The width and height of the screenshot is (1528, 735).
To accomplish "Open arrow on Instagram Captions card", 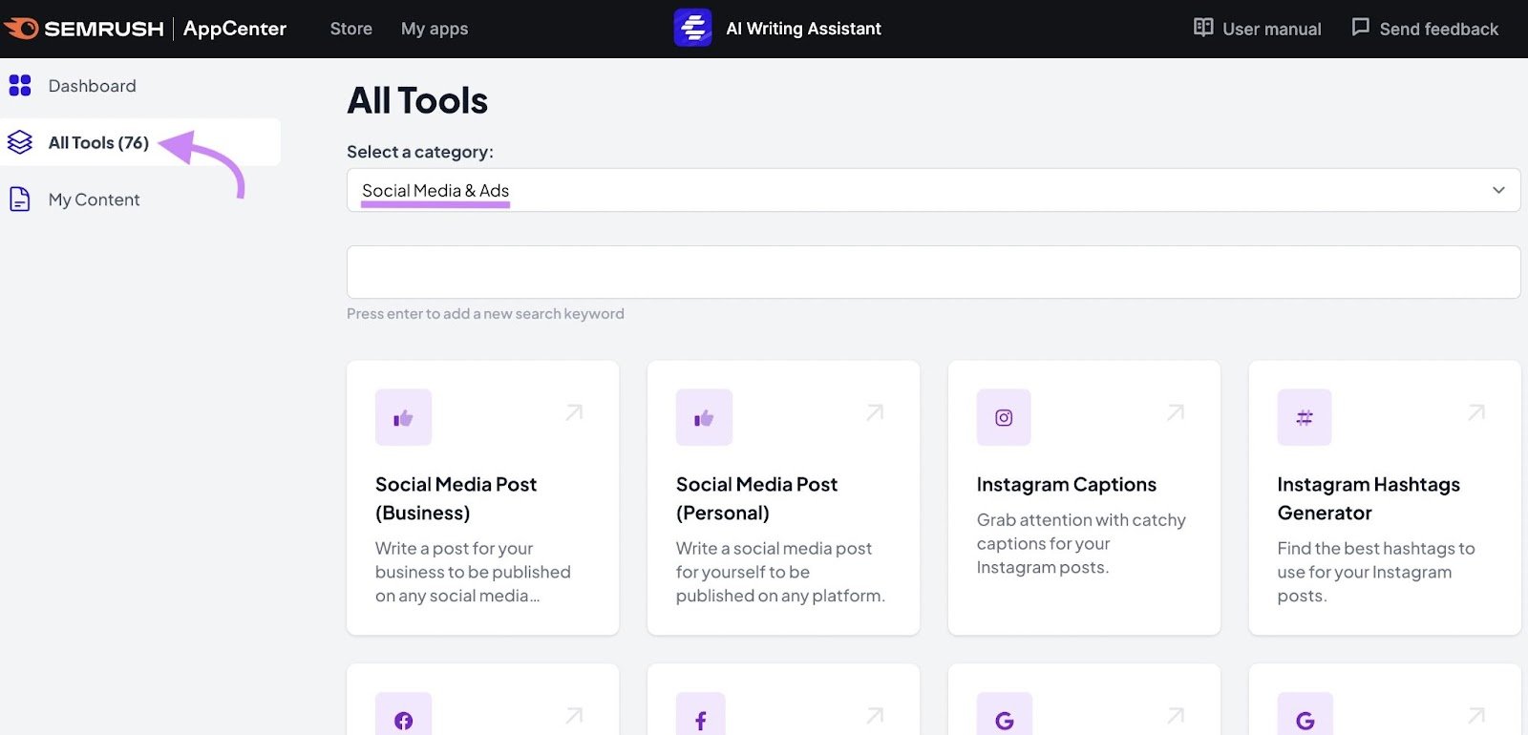I will 1176,412.
